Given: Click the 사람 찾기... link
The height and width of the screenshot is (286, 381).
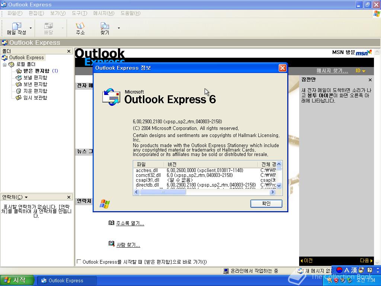Looking at the screenshot, I should (x=128, y=245).
